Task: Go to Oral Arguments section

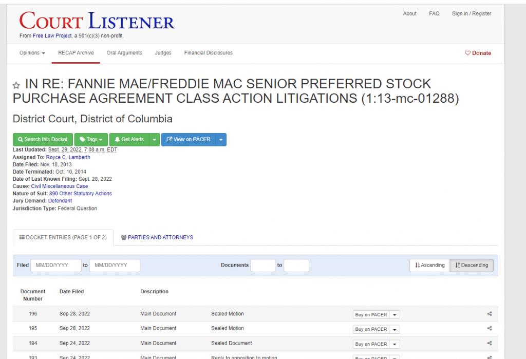Action: [x=124, y=53]
